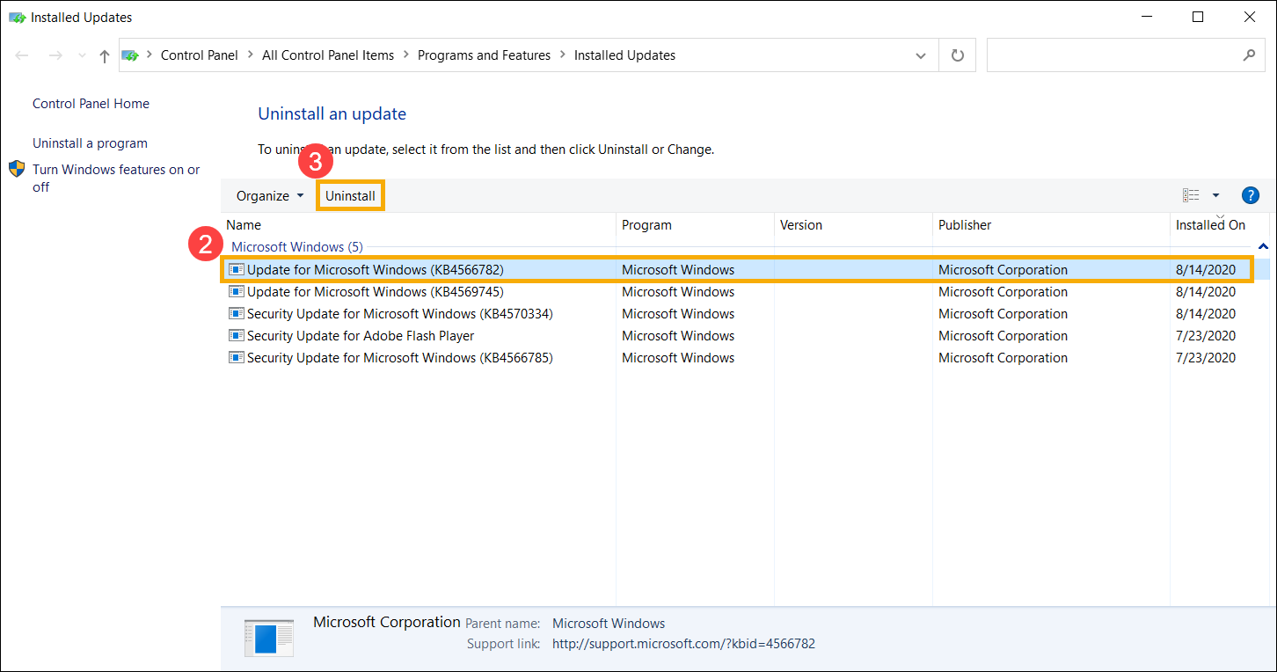Go up one level arrow
Viewport: 1277px width, 672px height.
pos(105,55)
